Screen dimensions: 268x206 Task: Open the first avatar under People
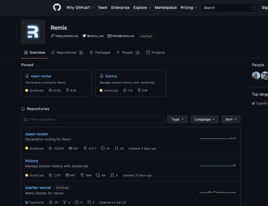(256, 76)
